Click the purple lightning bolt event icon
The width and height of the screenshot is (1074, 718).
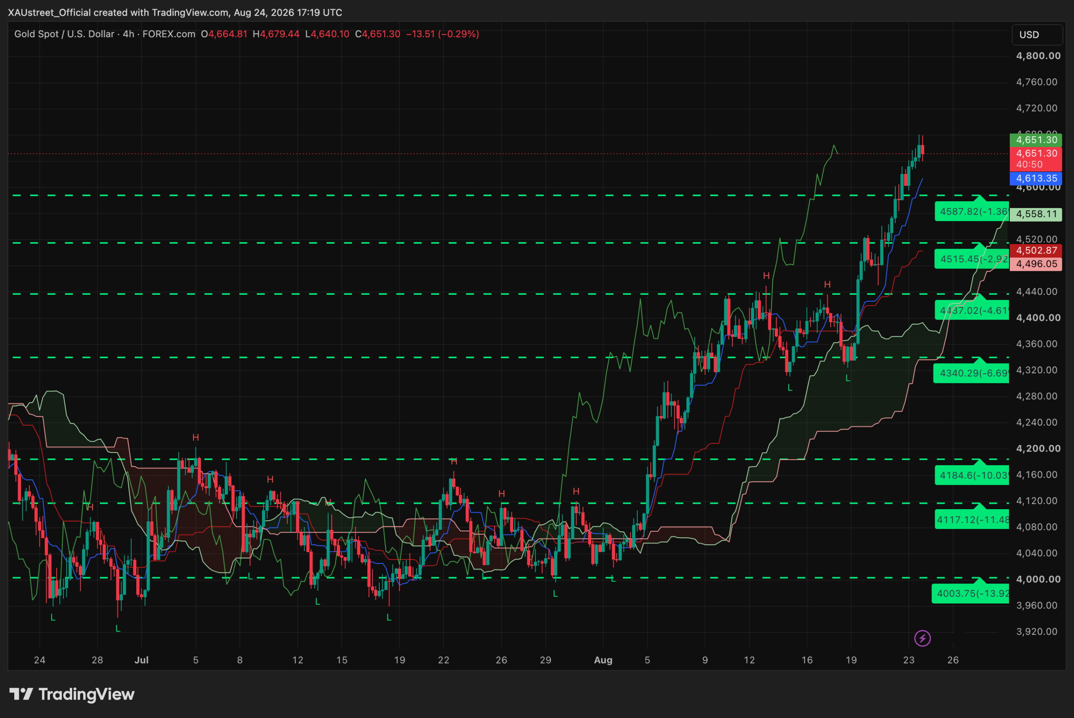point(922,638)
